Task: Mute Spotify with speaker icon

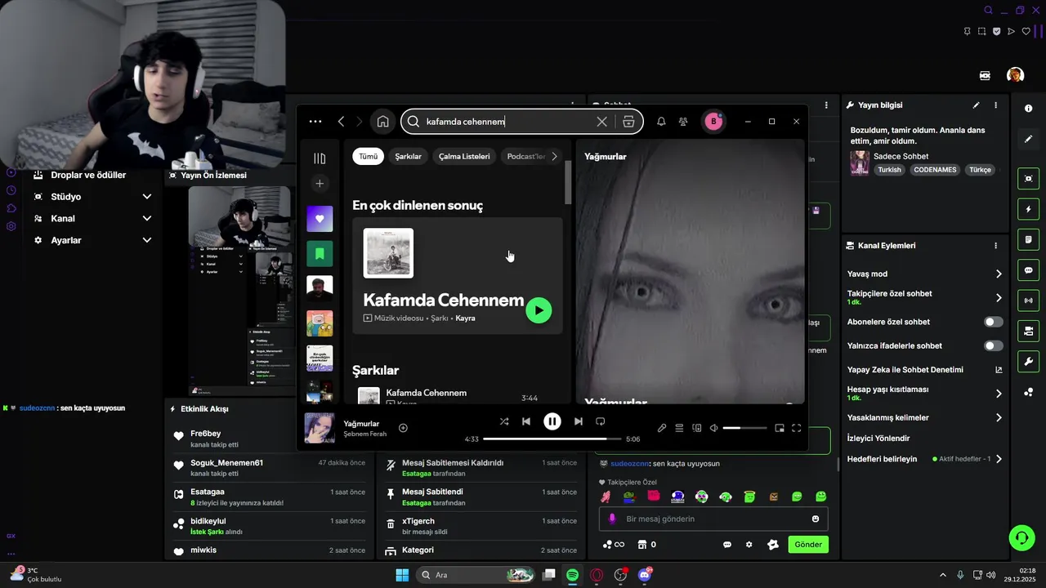Action: (x=713, y=428)
